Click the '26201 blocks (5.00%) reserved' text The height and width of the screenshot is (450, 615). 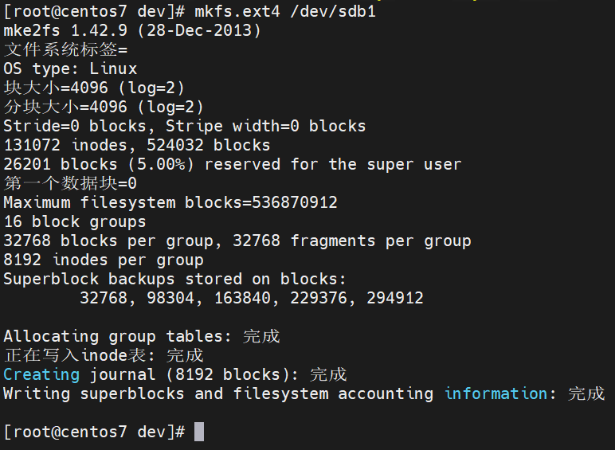pos(142,164)
